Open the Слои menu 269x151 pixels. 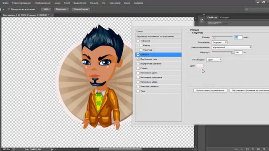coord(57,3)
